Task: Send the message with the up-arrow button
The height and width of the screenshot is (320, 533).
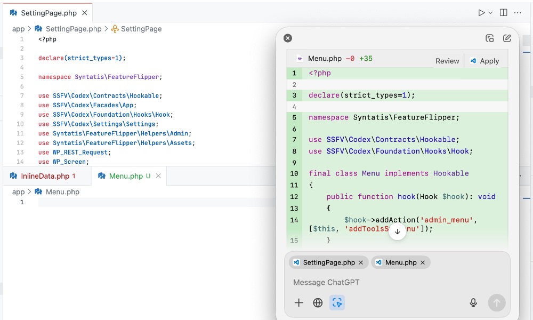Action: [x=497, y=302]
